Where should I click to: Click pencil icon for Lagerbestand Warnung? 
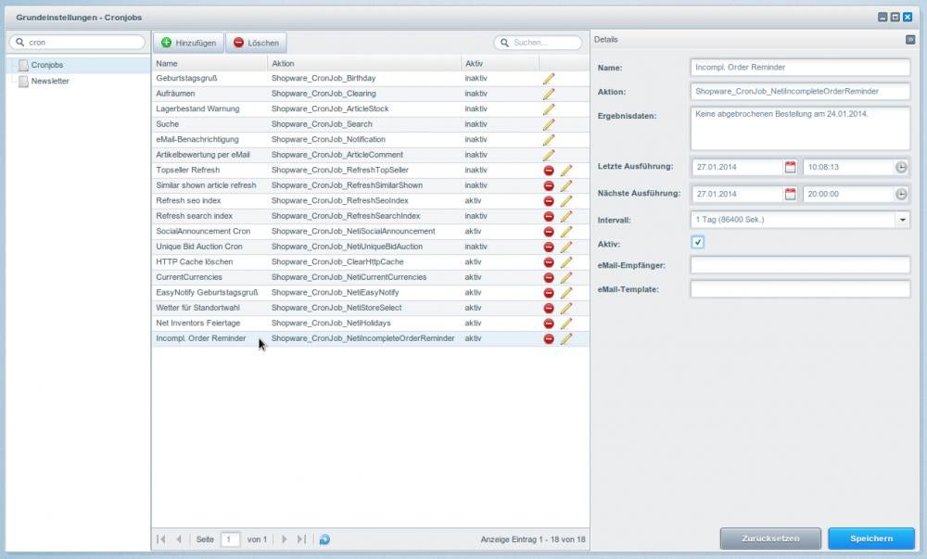[549, 109]
